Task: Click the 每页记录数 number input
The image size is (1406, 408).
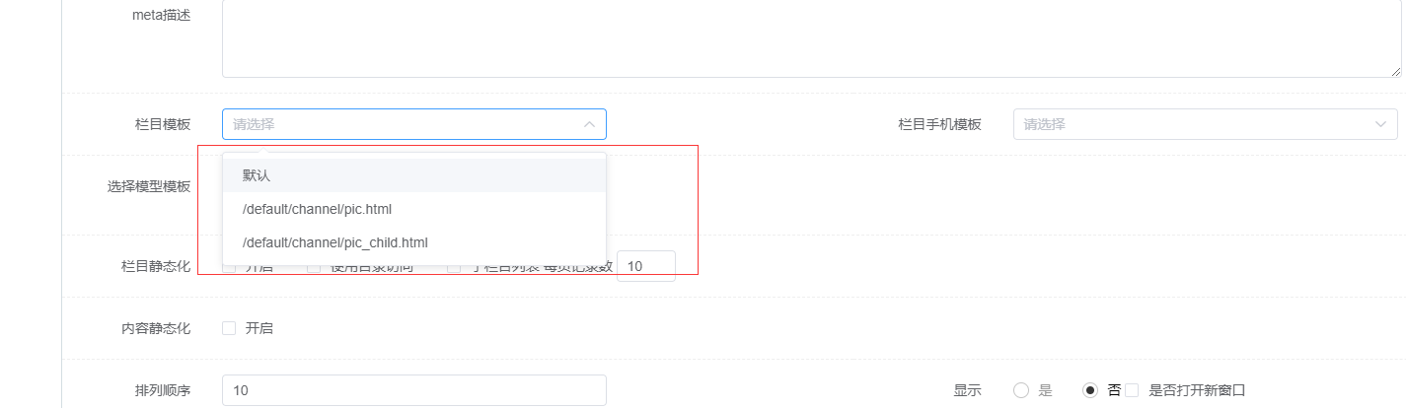Action: 645,266
